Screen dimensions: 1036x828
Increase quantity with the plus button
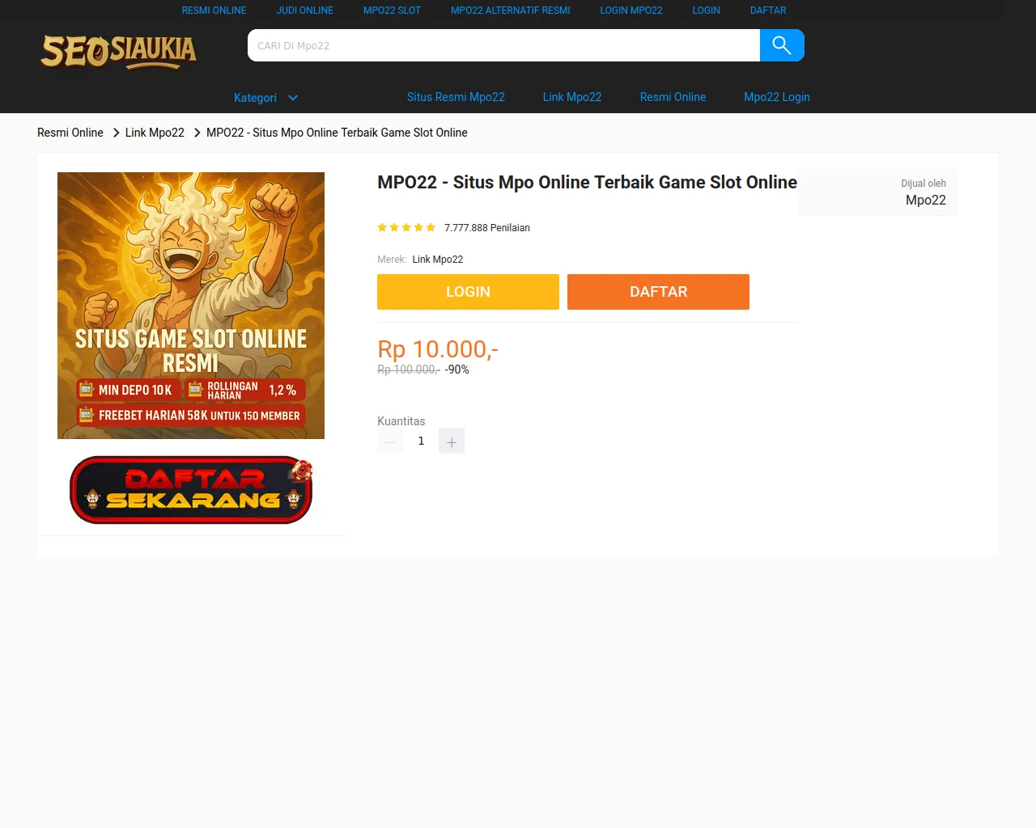(x=452, y=441)
